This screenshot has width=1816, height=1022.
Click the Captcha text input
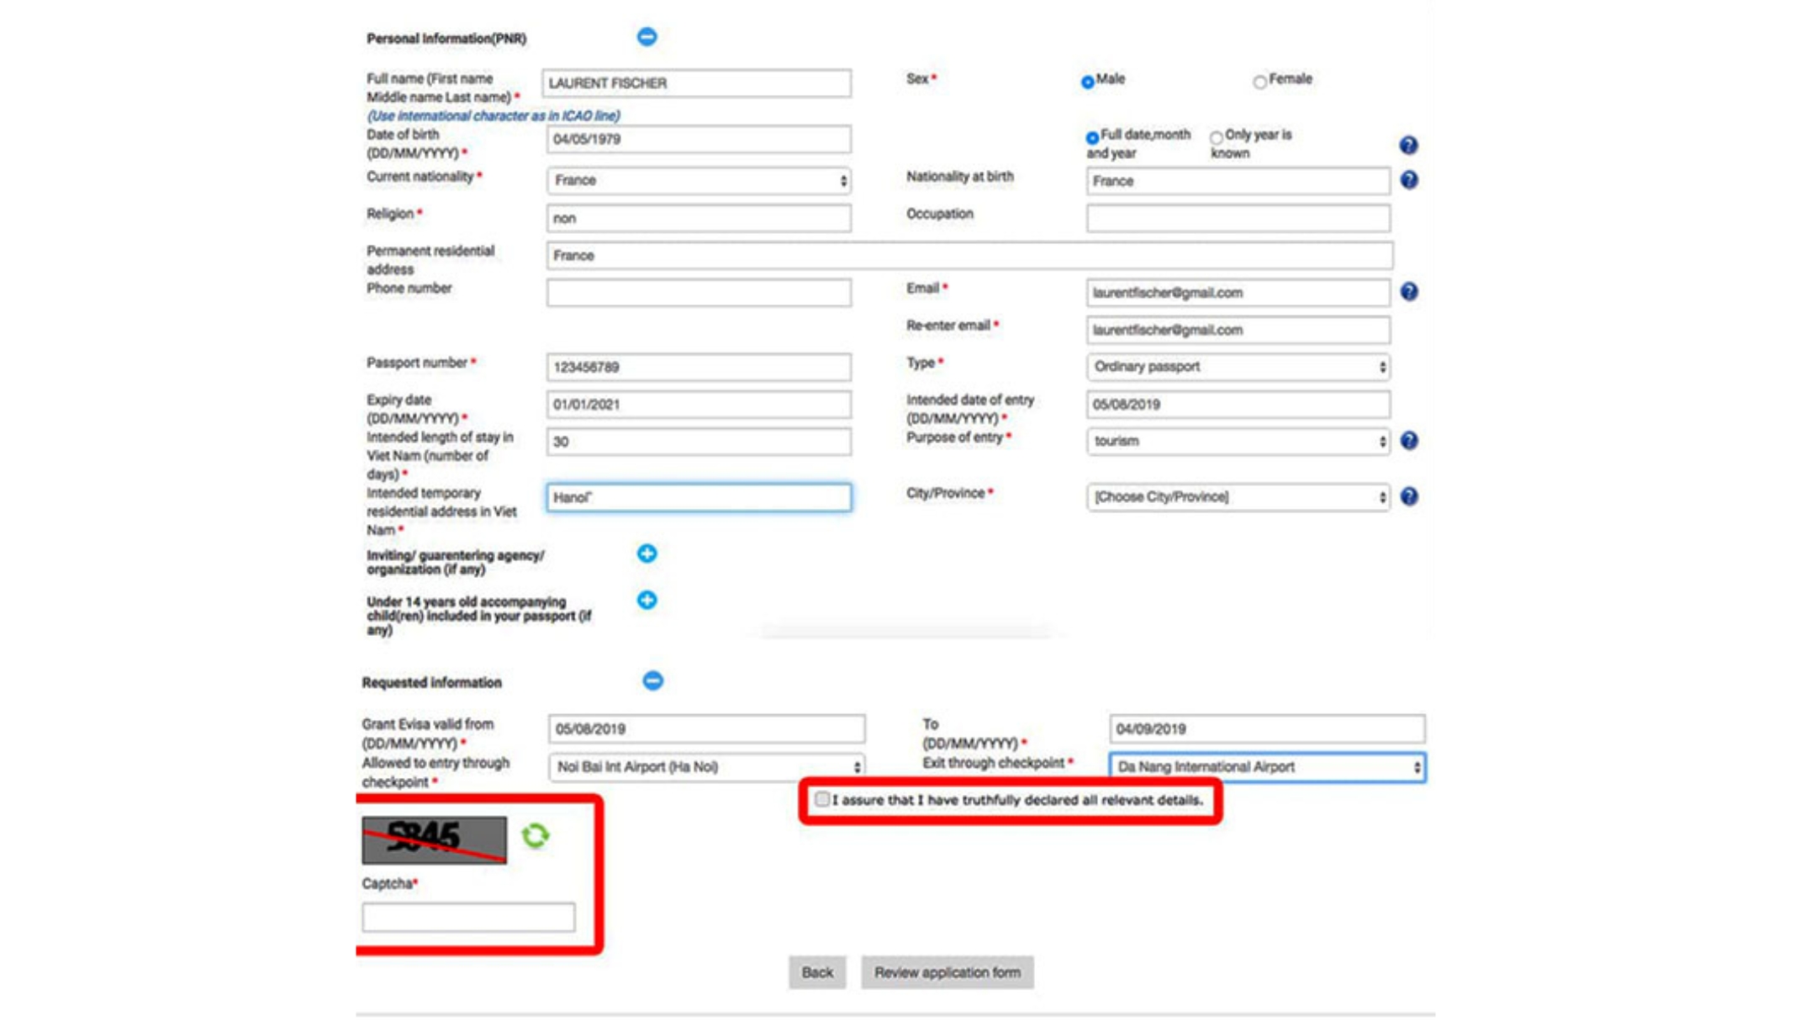(x=468, y=917)
